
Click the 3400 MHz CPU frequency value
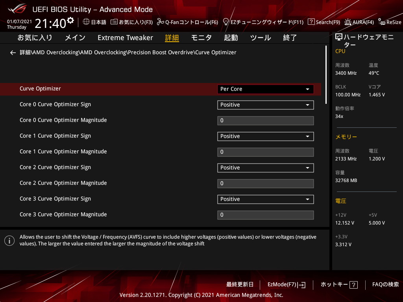coord(346,73)
